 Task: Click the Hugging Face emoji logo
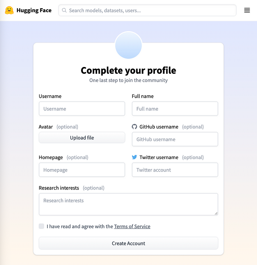click(9, 10)
